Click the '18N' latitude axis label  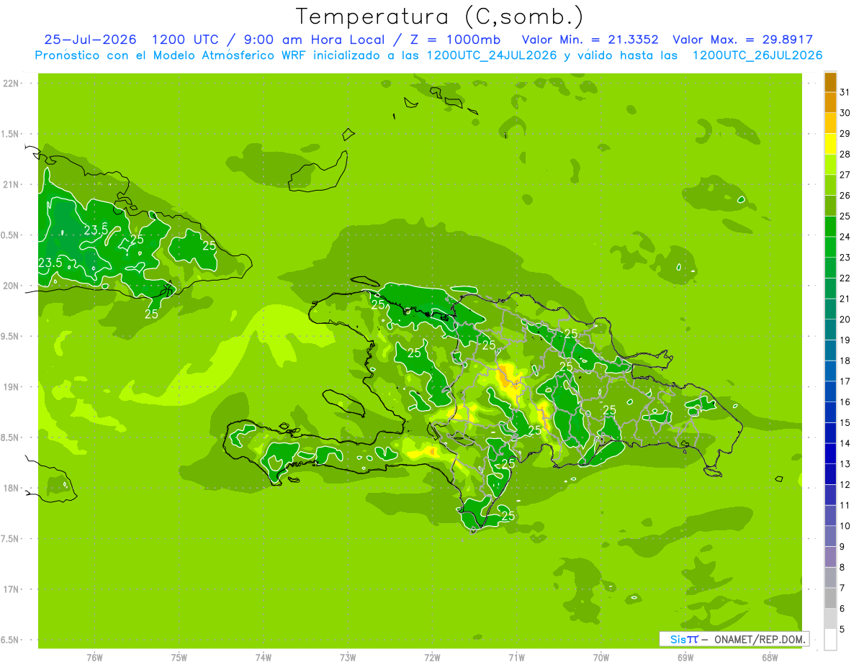pyautogui.click(x=11, y=488)
